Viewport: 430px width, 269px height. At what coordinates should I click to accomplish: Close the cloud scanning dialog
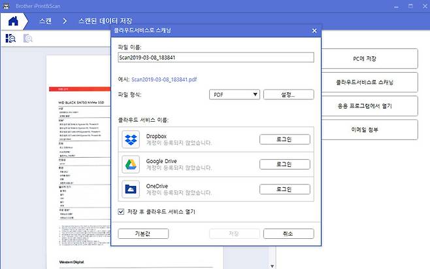pyautogui.click(x=314, y=31)
